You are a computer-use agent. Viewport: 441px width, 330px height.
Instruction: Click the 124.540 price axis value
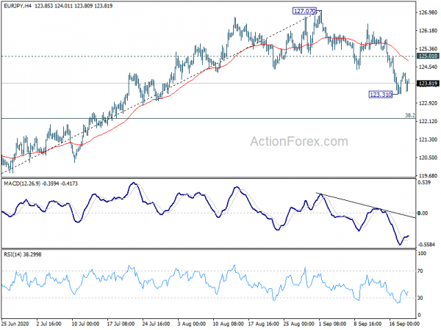[428, 67]
